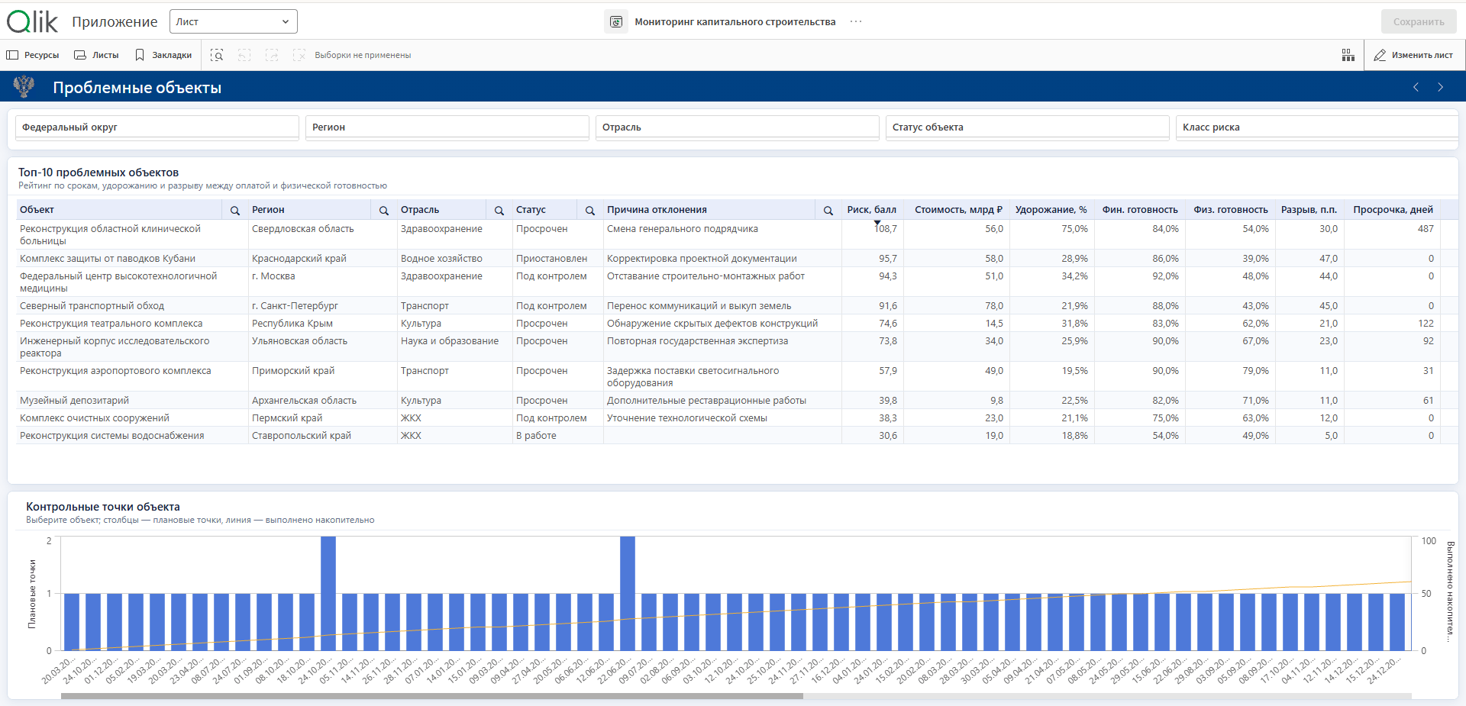This screenshot has height=706, width=1466.
Task: Open the grid sheet layout icon
Action: tap(1348, 55)
